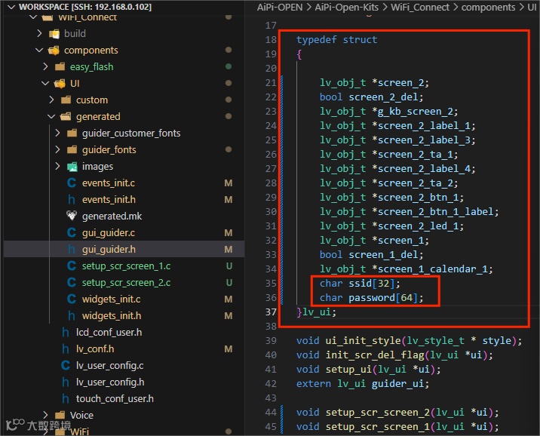Expand the Voice folder chevron
The height and width of the screenshot is (436, 540).
45,415
